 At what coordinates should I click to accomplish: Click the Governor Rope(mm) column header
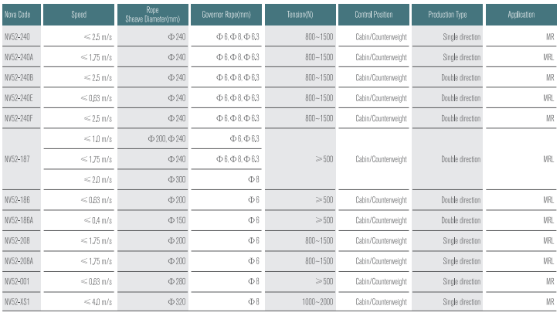226,15
